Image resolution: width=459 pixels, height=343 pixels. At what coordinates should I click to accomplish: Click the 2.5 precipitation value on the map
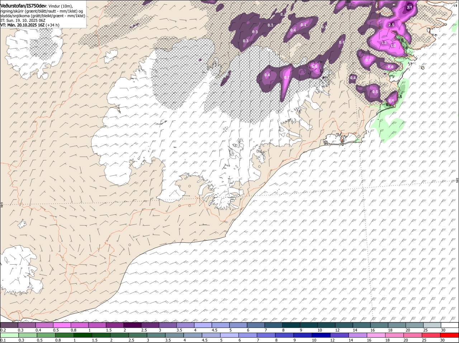[391, 25]
